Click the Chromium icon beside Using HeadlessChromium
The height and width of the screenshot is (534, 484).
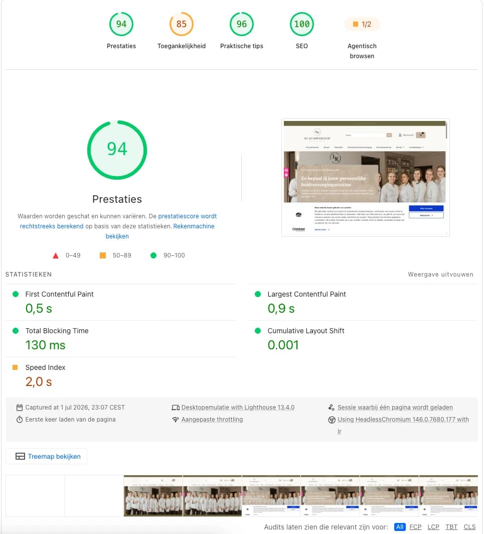click(332, 420)
